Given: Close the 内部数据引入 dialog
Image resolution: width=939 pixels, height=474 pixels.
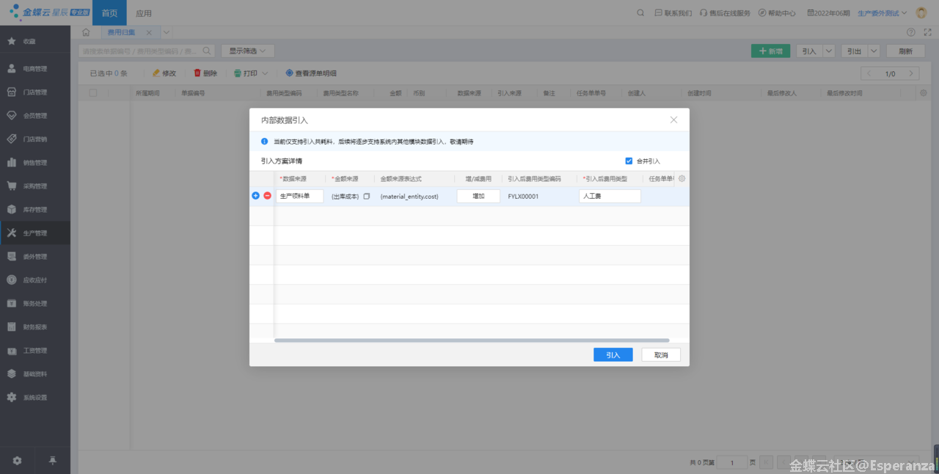Looking at the screenshot, I should (673, 120).
